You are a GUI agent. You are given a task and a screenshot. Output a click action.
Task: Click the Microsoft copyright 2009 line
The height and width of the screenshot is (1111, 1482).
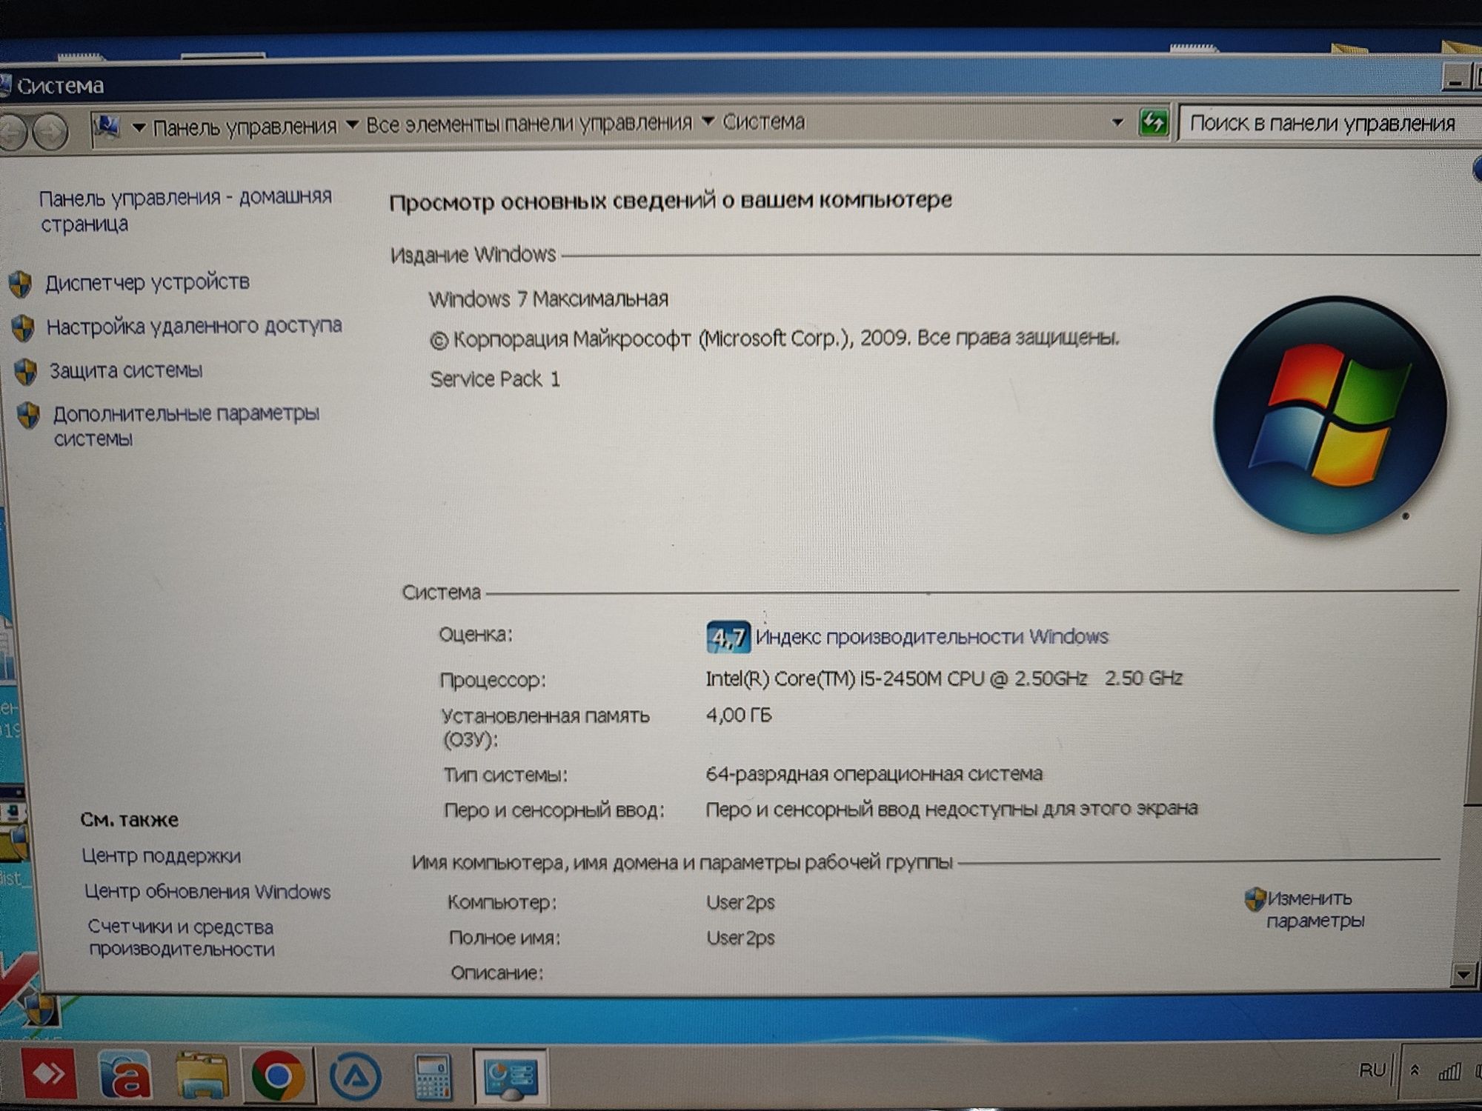tap(774, 338)
